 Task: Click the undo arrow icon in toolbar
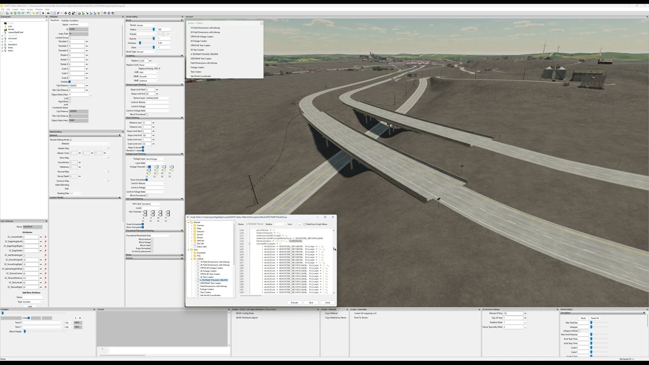(33, 13)
